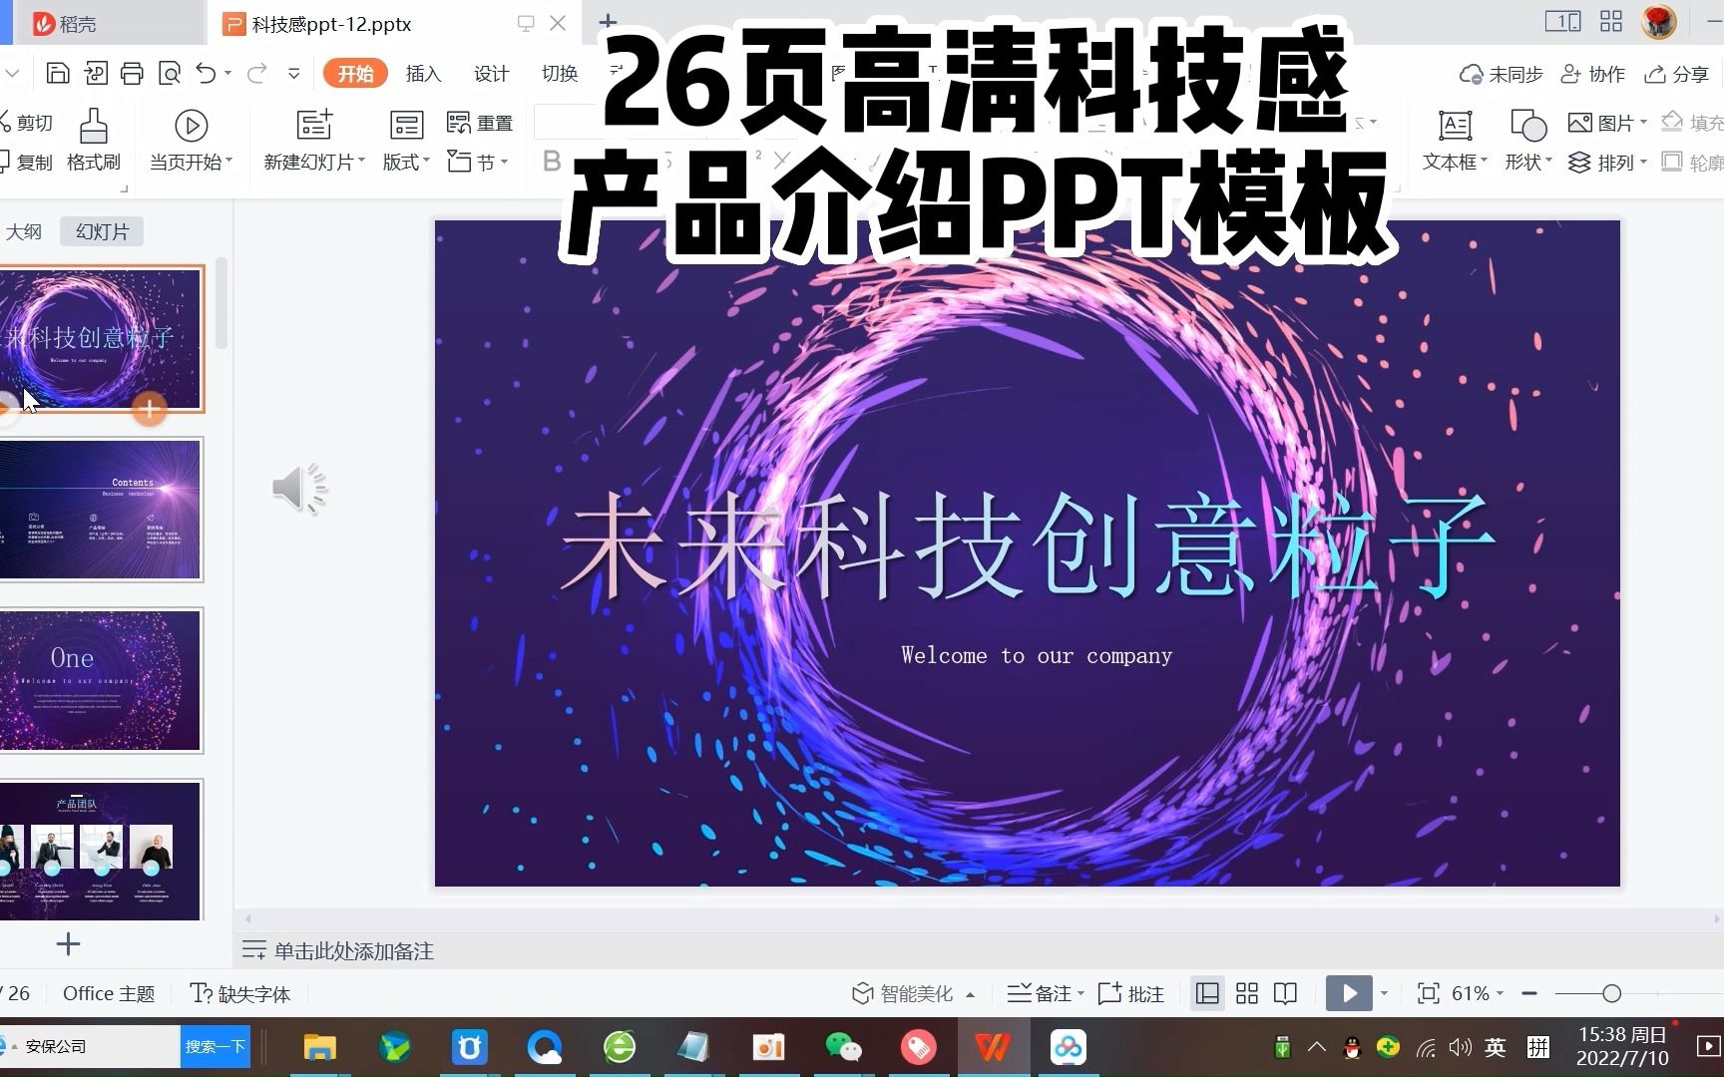Click the fit-to-window icon beside 61%

pyautogui.click(x=1428, y=993)
